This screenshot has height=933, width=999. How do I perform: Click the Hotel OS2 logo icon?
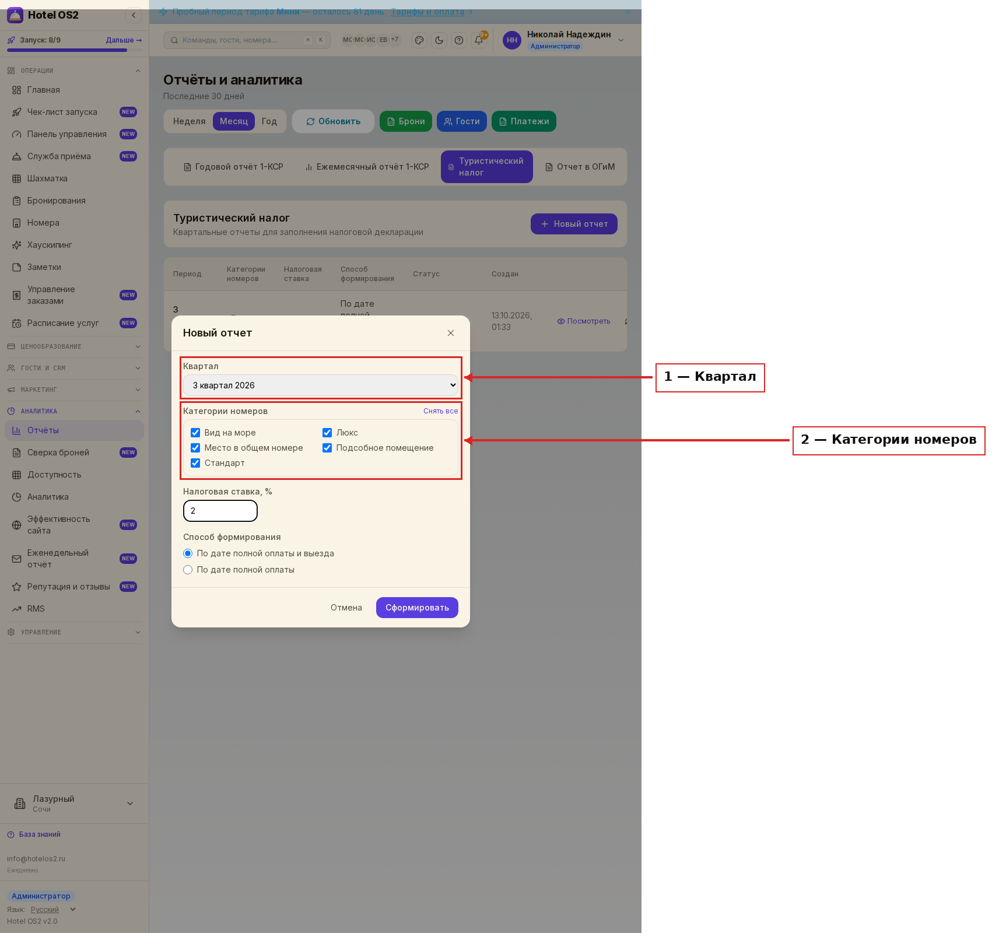click(15, 15)
